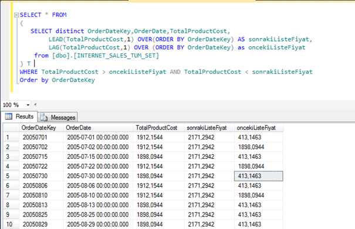Click oncekiListeFiyat 1898,0944 in row 2
The image size is (355, 229).
[259, 147]
